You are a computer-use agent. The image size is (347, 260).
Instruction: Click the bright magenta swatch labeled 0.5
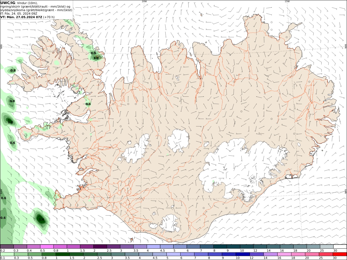47,246
